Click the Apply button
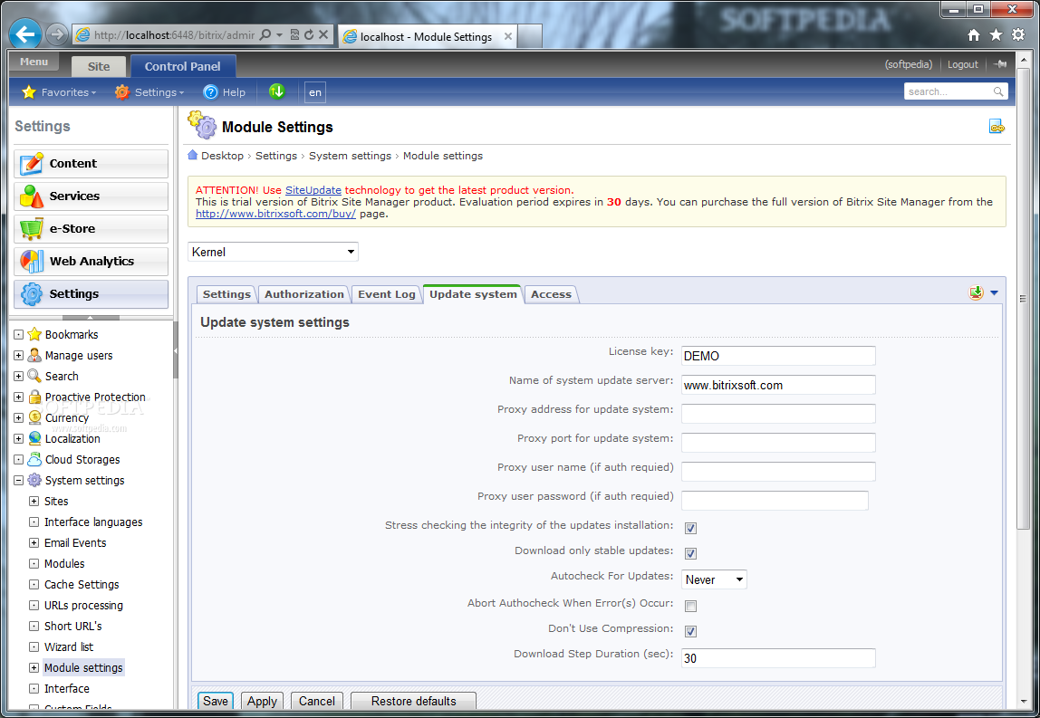Viewport: 1040px width, 718px height. pos(262,701)
